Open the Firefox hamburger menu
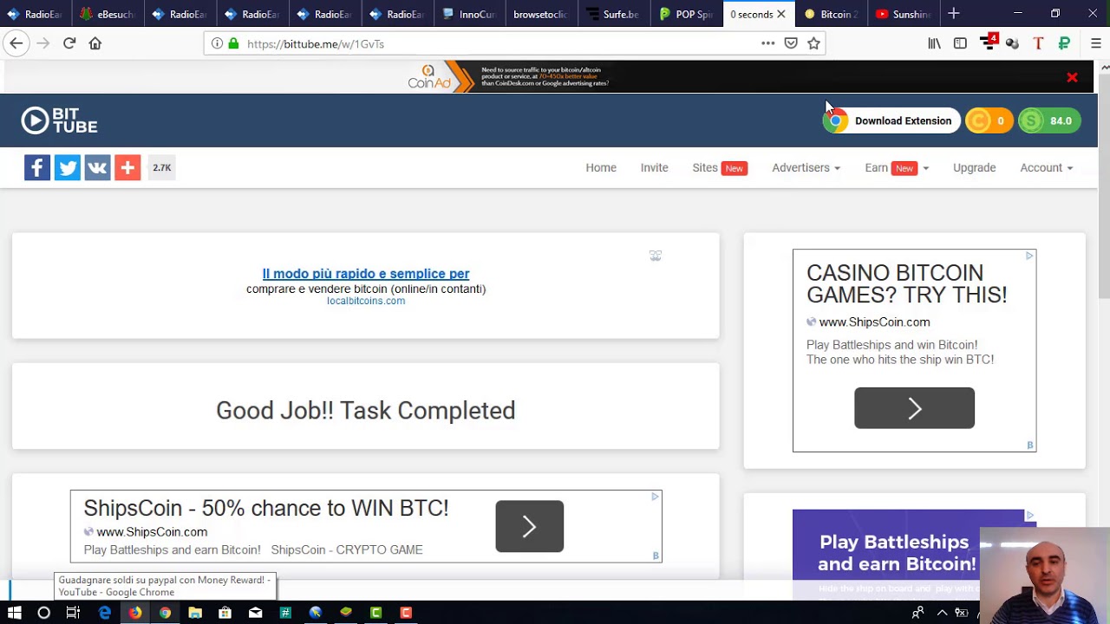The height and width of the screenshot is (624, 1110). (1095, 43)
